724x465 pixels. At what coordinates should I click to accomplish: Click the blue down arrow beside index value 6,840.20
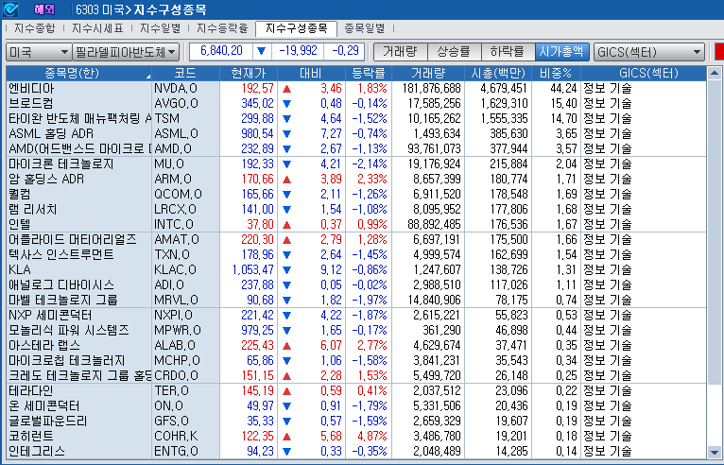click(262, 51)
